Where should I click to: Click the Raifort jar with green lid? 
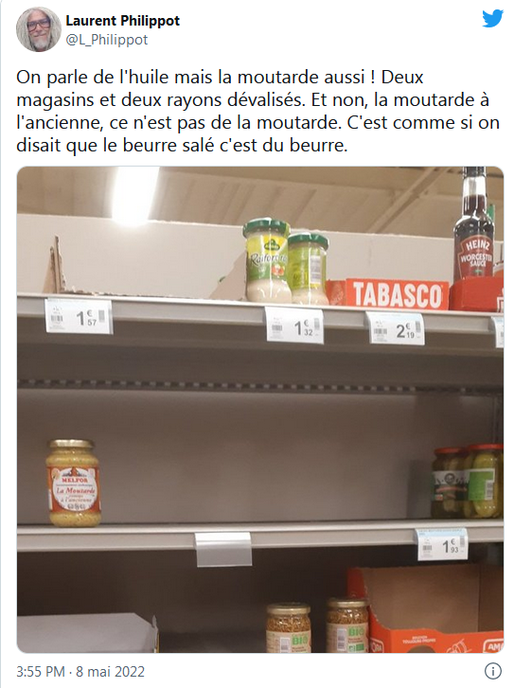point(267,260)
